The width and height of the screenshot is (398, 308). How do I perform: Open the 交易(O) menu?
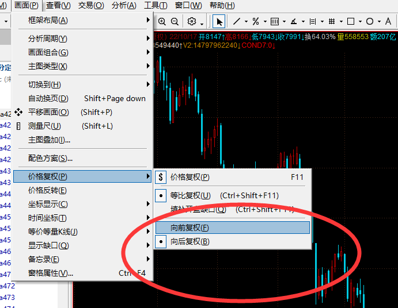click(x=91, y=5)
